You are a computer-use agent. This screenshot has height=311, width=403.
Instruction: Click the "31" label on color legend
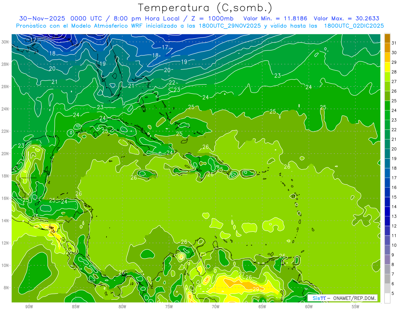point(394,43)
